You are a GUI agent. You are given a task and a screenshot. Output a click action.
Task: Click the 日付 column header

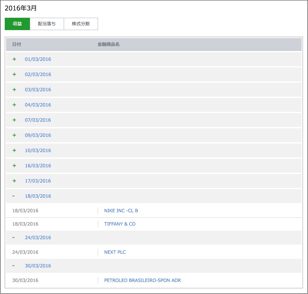[x=17, y=44]
